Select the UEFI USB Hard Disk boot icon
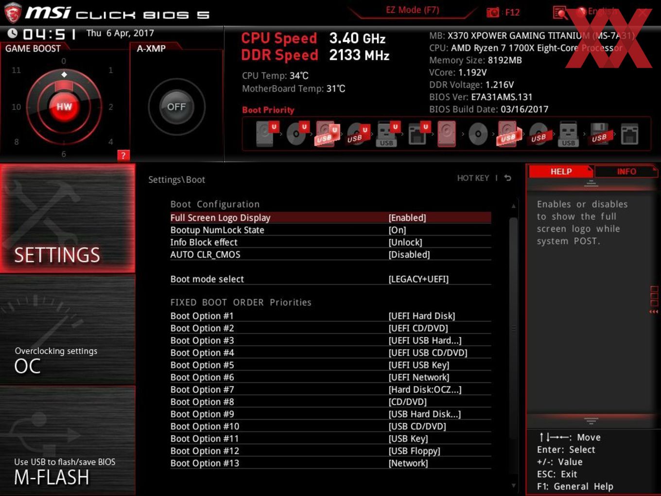Viewport: 661px width, 496px height. 327,134
